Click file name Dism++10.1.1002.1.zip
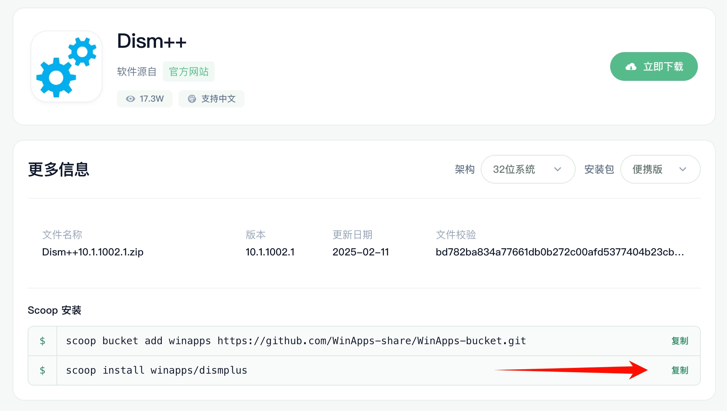727x411 pixels. pos(93,252)
